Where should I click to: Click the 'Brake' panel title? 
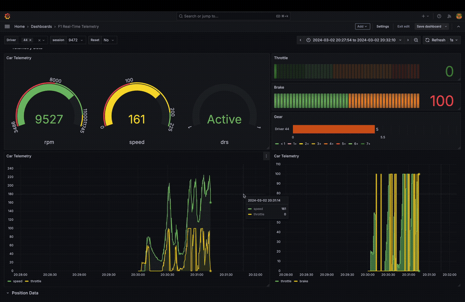279,87
